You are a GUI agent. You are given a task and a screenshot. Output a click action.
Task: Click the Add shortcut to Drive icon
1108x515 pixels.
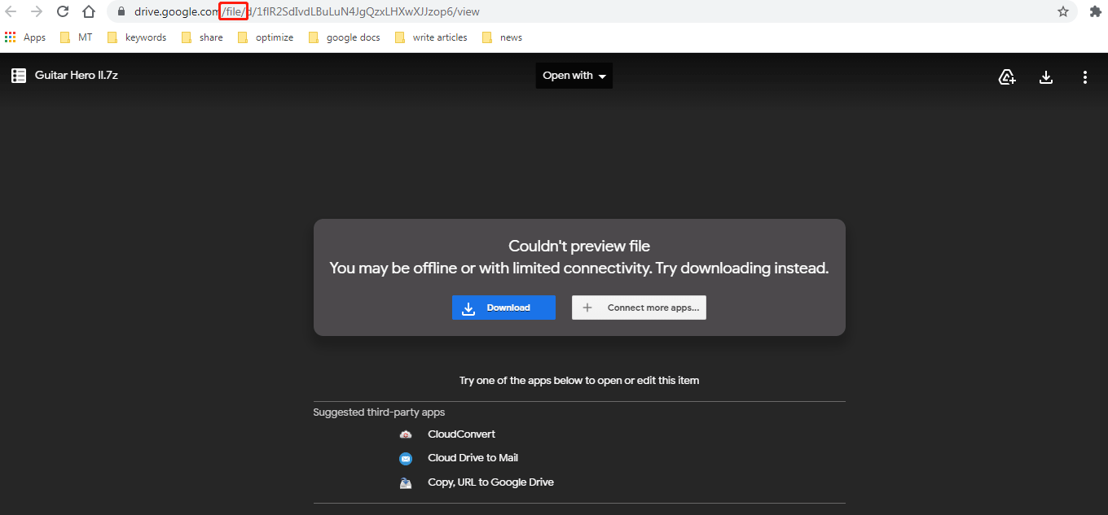tap(1007, 76)
